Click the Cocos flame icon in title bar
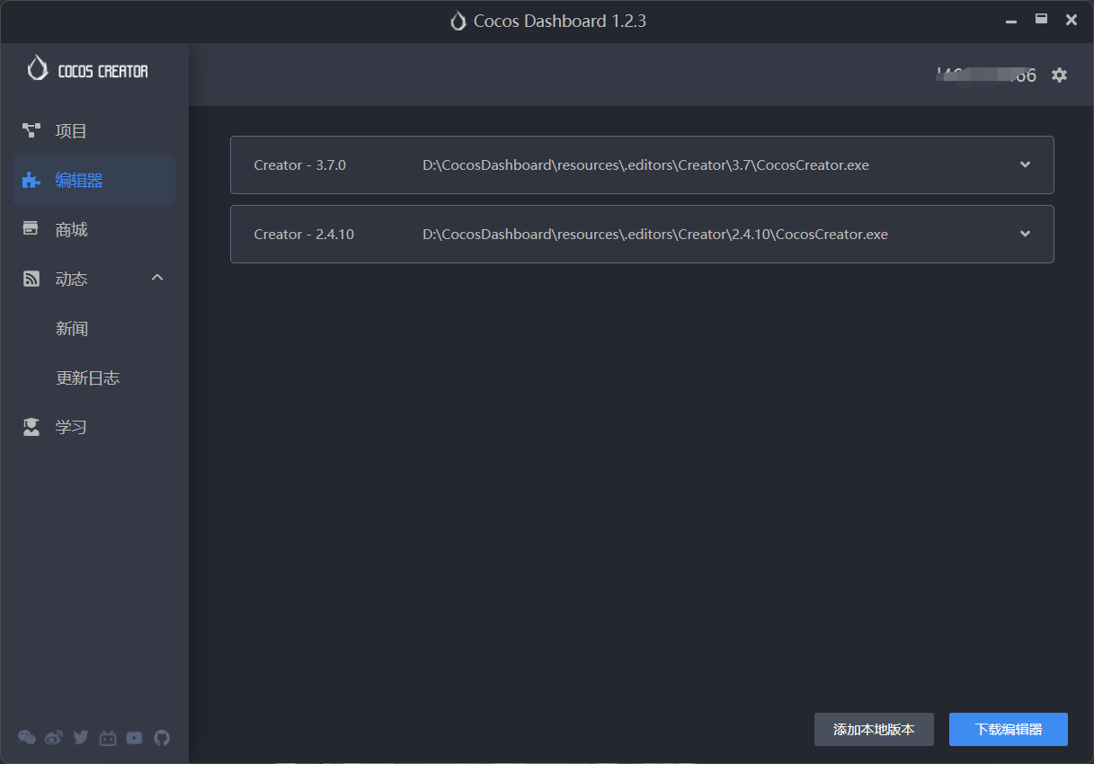Screen dimensions: 1094x764 458,22
